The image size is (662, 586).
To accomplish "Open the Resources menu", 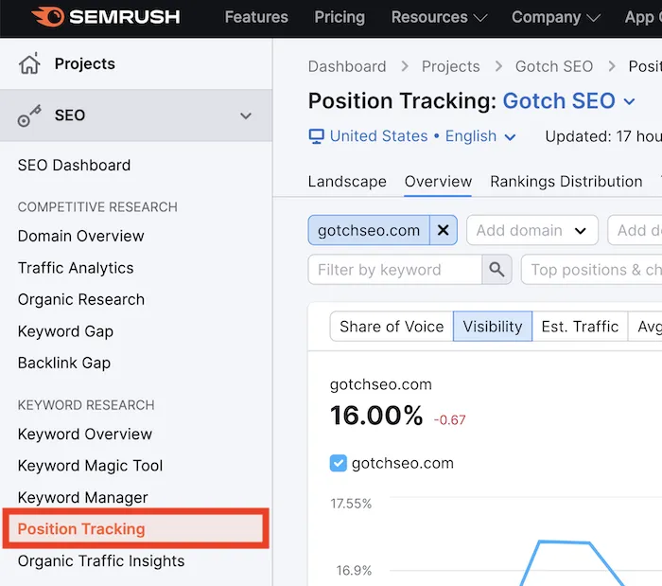I will (439, 17).
